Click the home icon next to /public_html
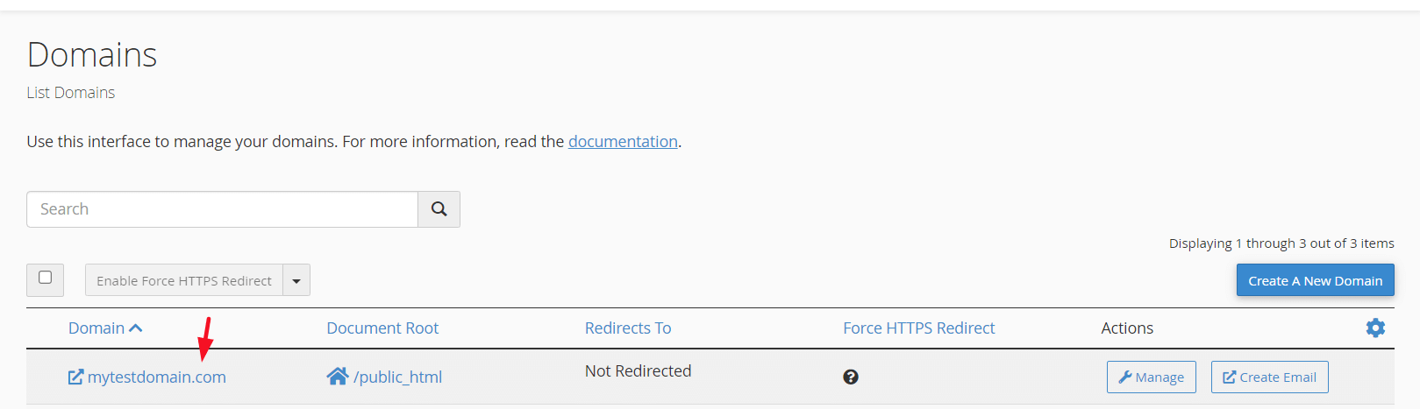Image resolution: width=1420 pixels, height=409 pixels. click(x=338, y=377)
